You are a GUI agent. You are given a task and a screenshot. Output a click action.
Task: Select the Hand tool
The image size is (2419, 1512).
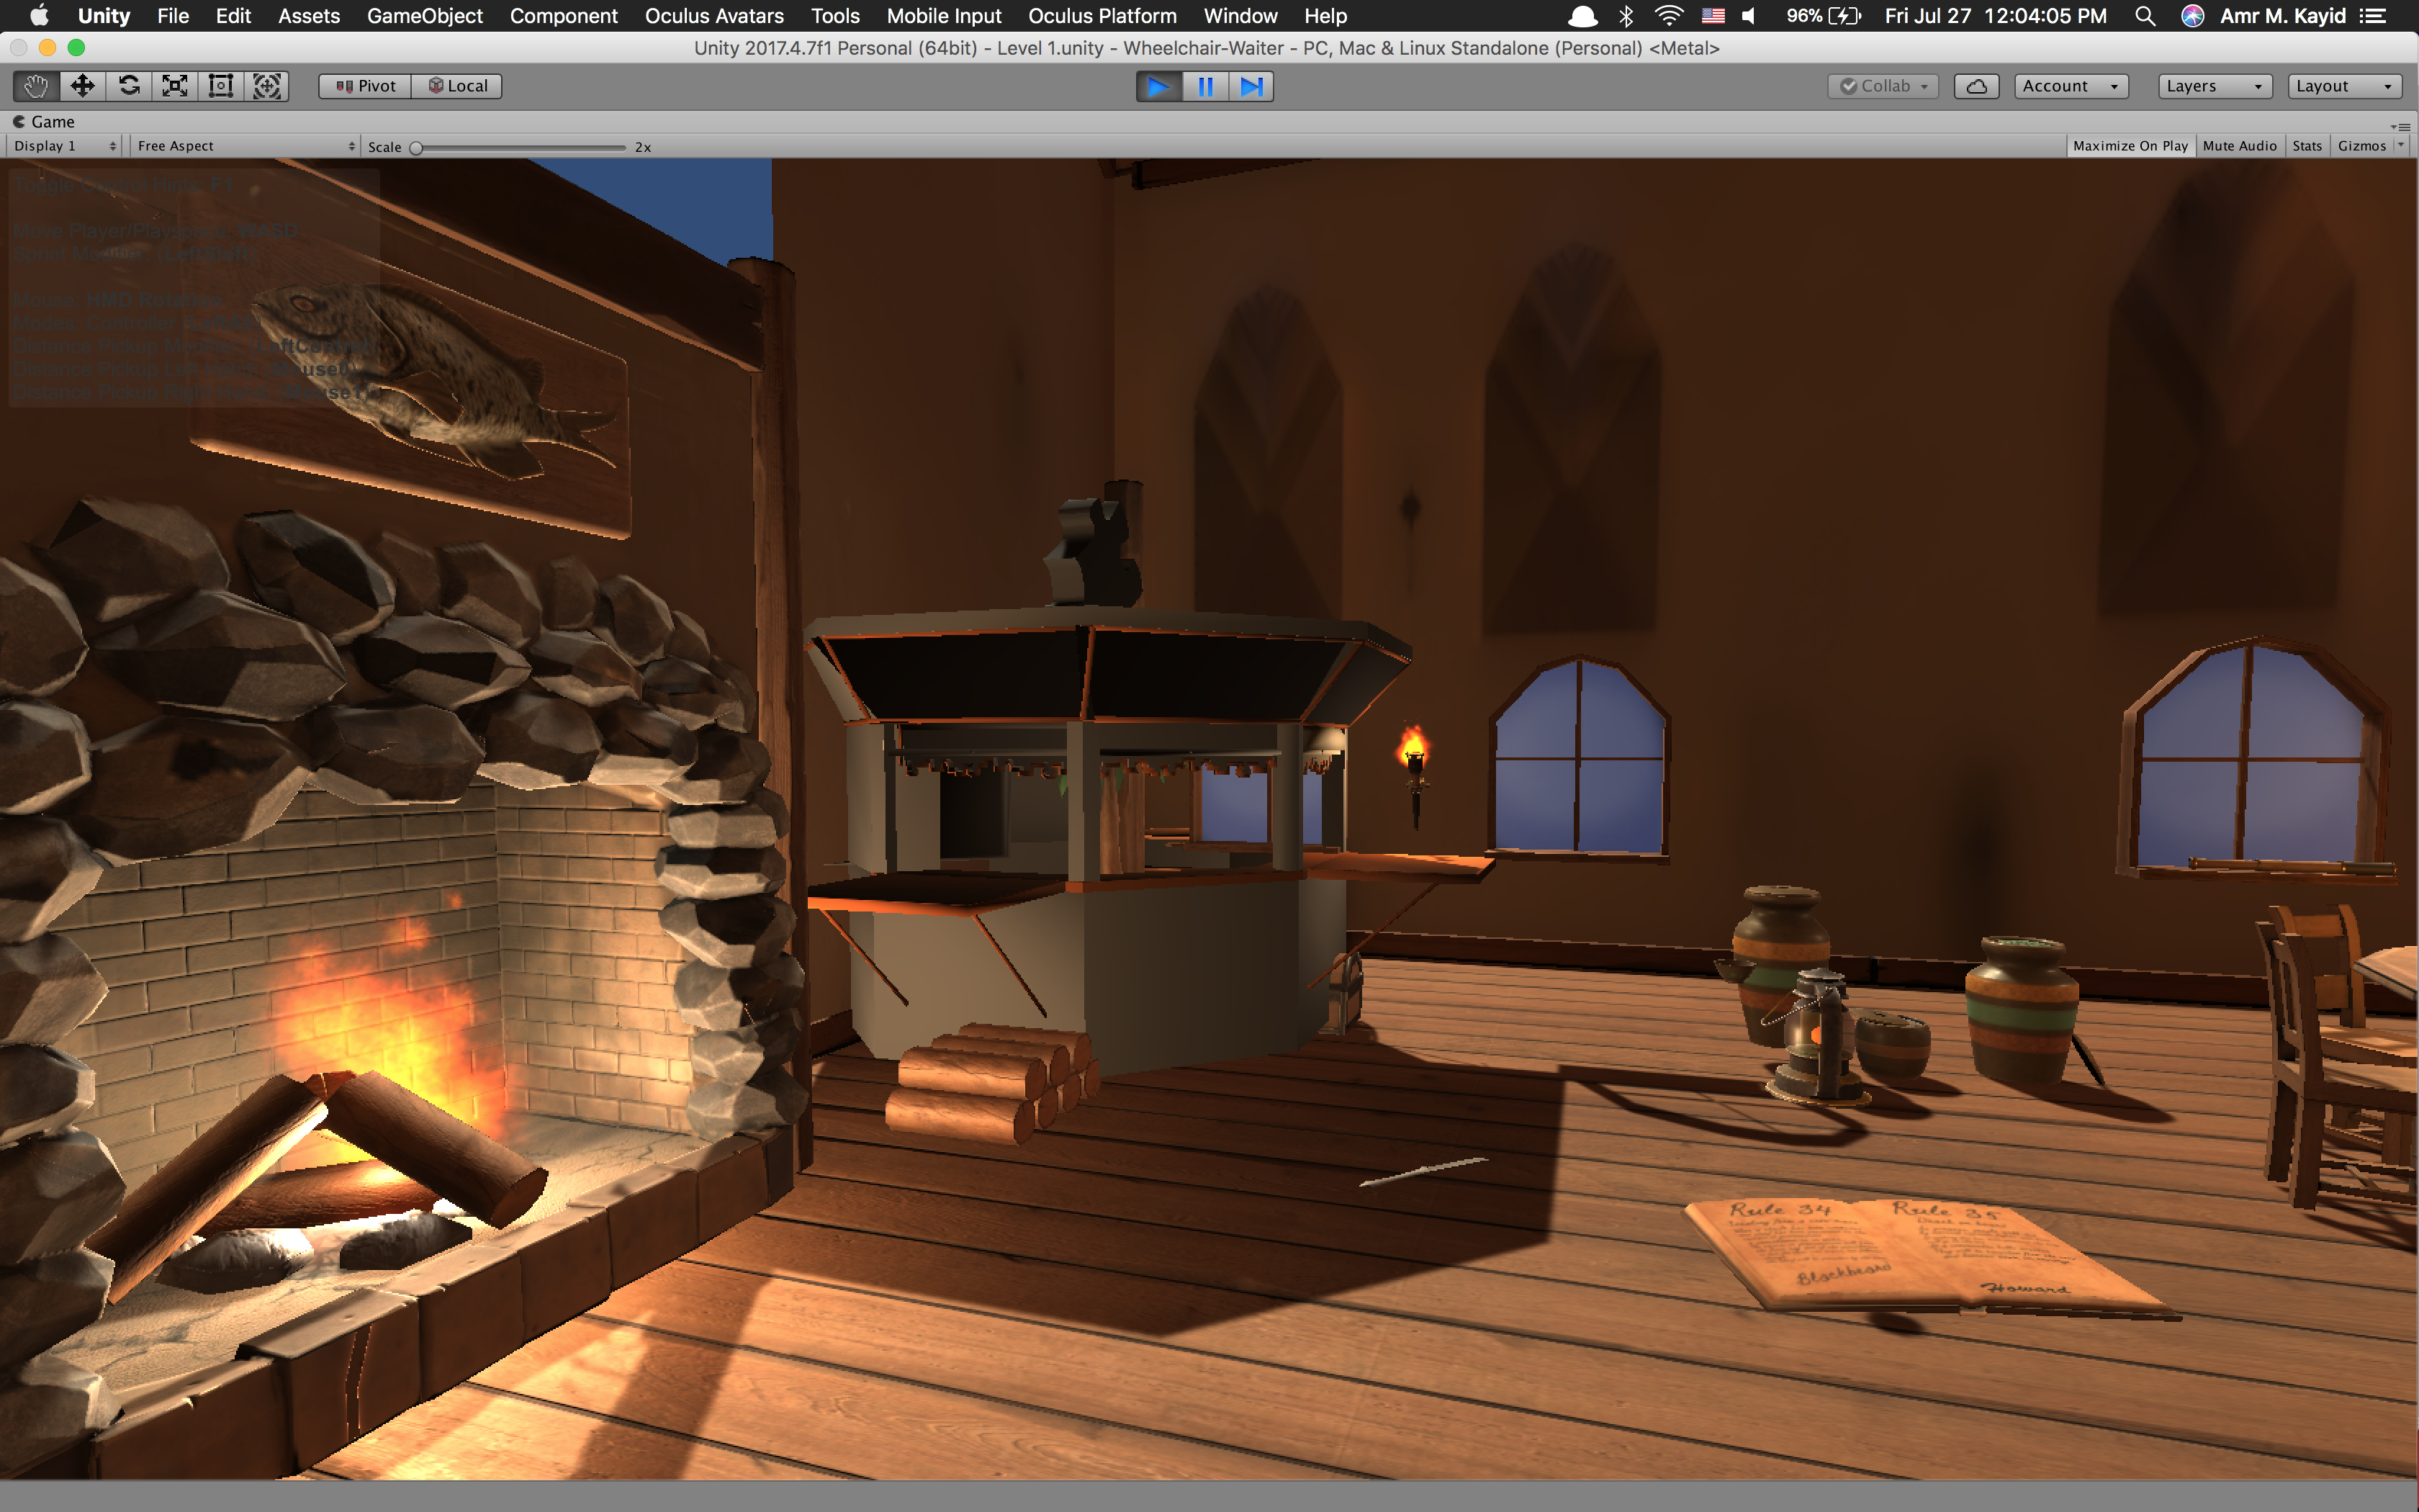click(36, 86)
